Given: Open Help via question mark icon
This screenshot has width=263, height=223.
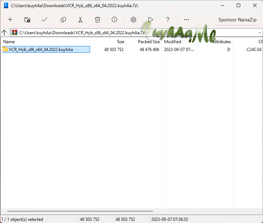Looking at the screenshot, I should coord(167,20).
